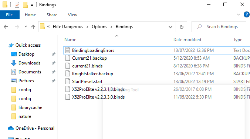This screenshot has width=250, height=139.
Task: Expand the ribbon with the chevron
Action: pyautogui.click(x=239, y=15)
